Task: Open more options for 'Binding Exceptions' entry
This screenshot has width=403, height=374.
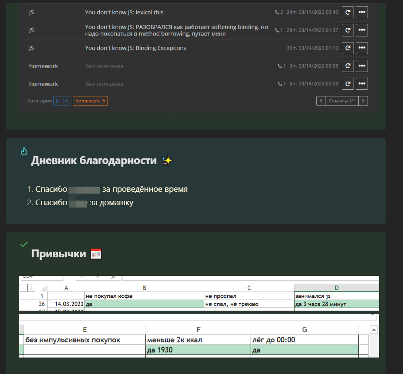Action: (x=362, y=48)
